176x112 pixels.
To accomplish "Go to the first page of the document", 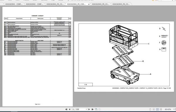I will tap(66, 109).
